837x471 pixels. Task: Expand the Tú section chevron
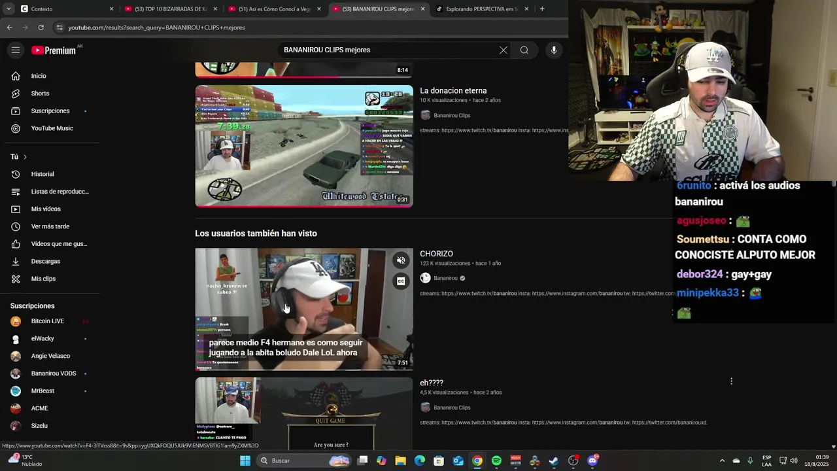25,157
